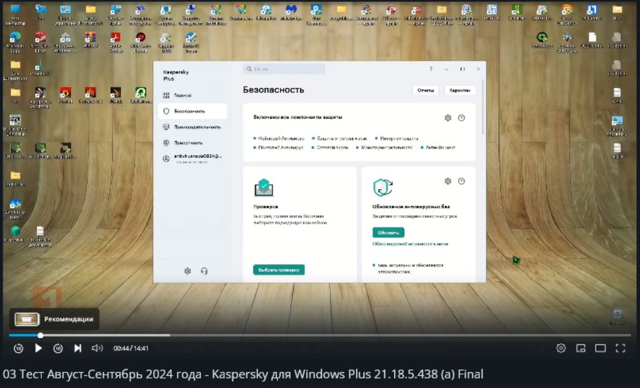Enter fullscreen video mode
This screenshot has width=640, height=388.
620,348
